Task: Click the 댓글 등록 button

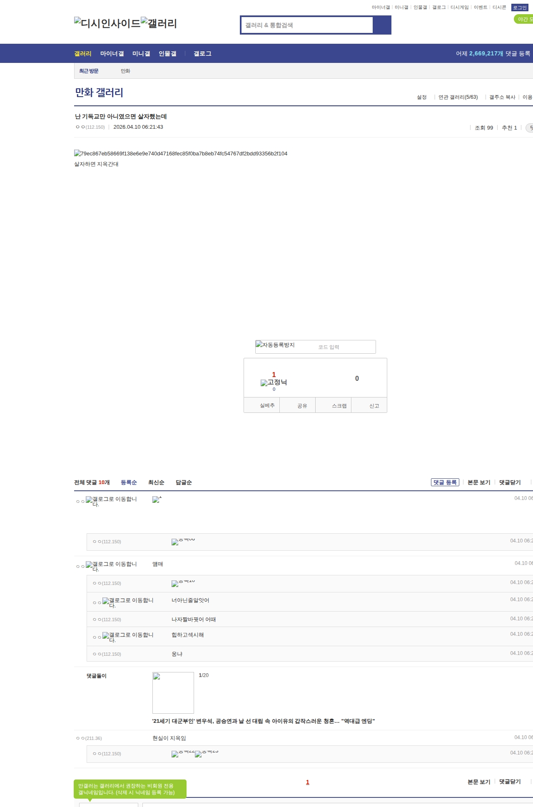Action: pos(445,482)
